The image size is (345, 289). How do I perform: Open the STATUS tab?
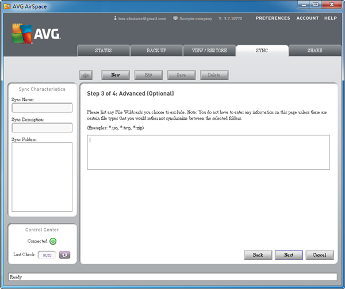pos(103,51)
